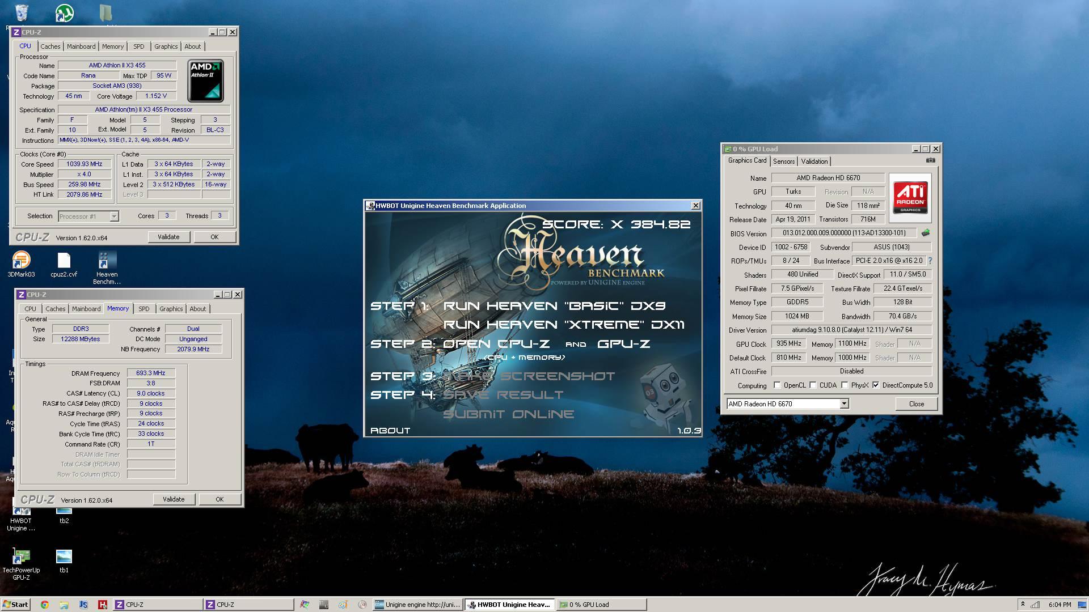This screenshot has width=1089, height=612.
Task: Click the red H icon in taskbar
Action: pyautogui.click(x=102, y=605)
